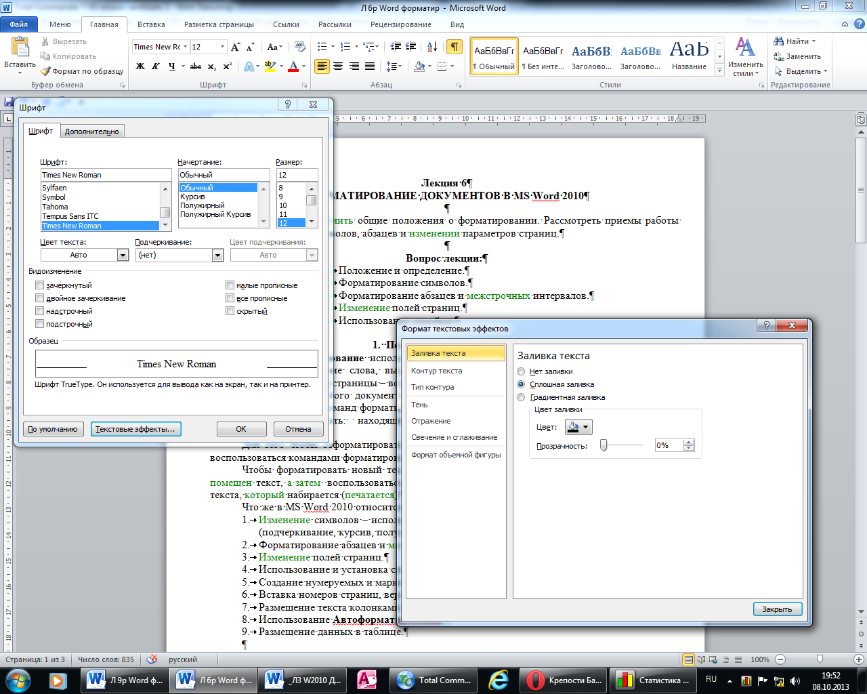This screenshot has width=867, height=694.
Task: Switch to the Разметка страницы ribbon tab
Action: pos(219,24)
